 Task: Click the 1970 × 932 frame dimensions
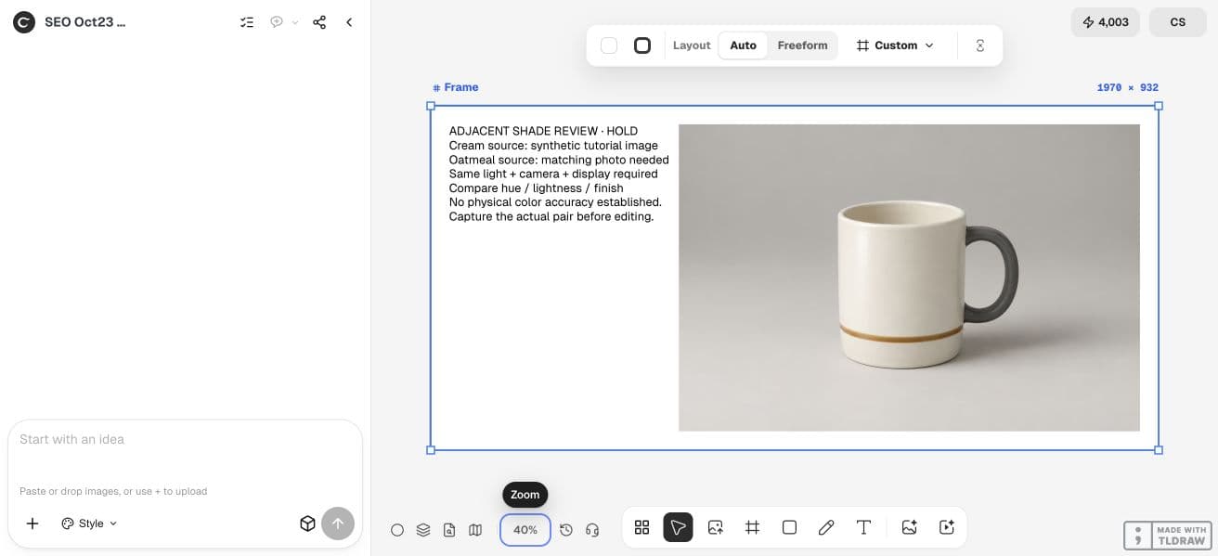click(1127, 87)
